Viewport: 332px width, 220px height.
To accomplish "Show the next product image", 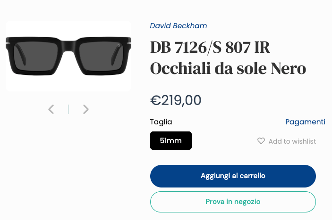I will [x=85, y=109].
